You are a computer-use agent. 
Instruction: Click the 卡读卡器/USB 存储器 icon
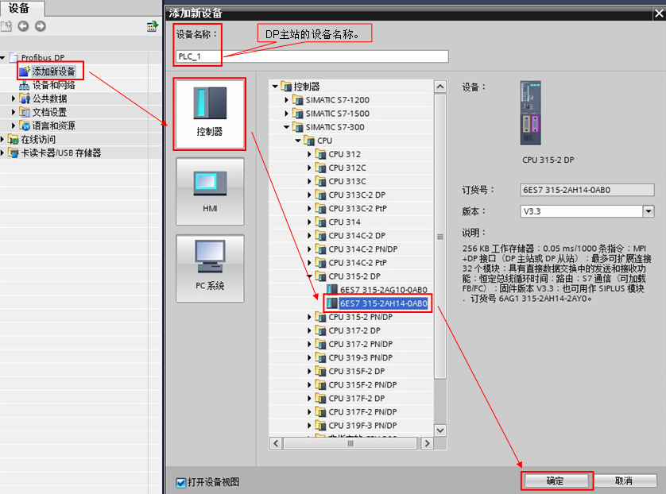14,152
